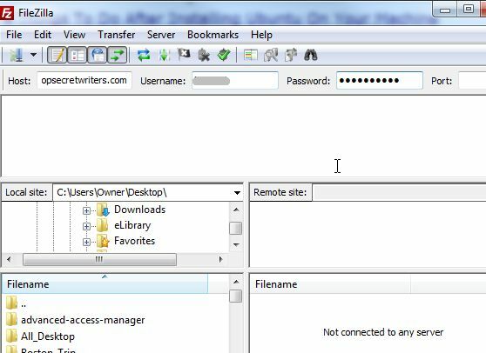The height and width of the screenshot is (353, 486).
Task: Select the advanced-access-manager folder
Action: tap(83, 320)
